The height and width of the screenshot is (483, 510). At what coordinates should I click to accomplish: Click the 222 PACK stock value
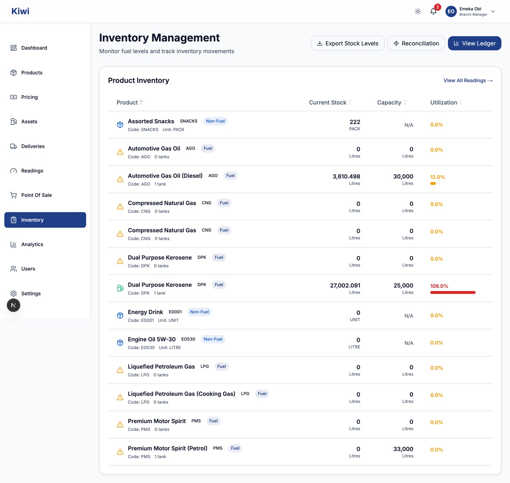coord(355,125)
